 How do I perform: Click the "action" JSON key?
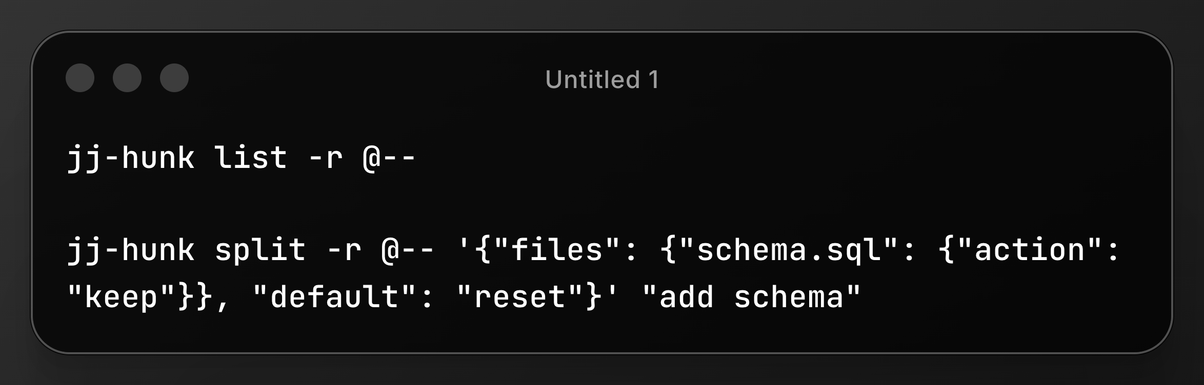coord(1029,250)
